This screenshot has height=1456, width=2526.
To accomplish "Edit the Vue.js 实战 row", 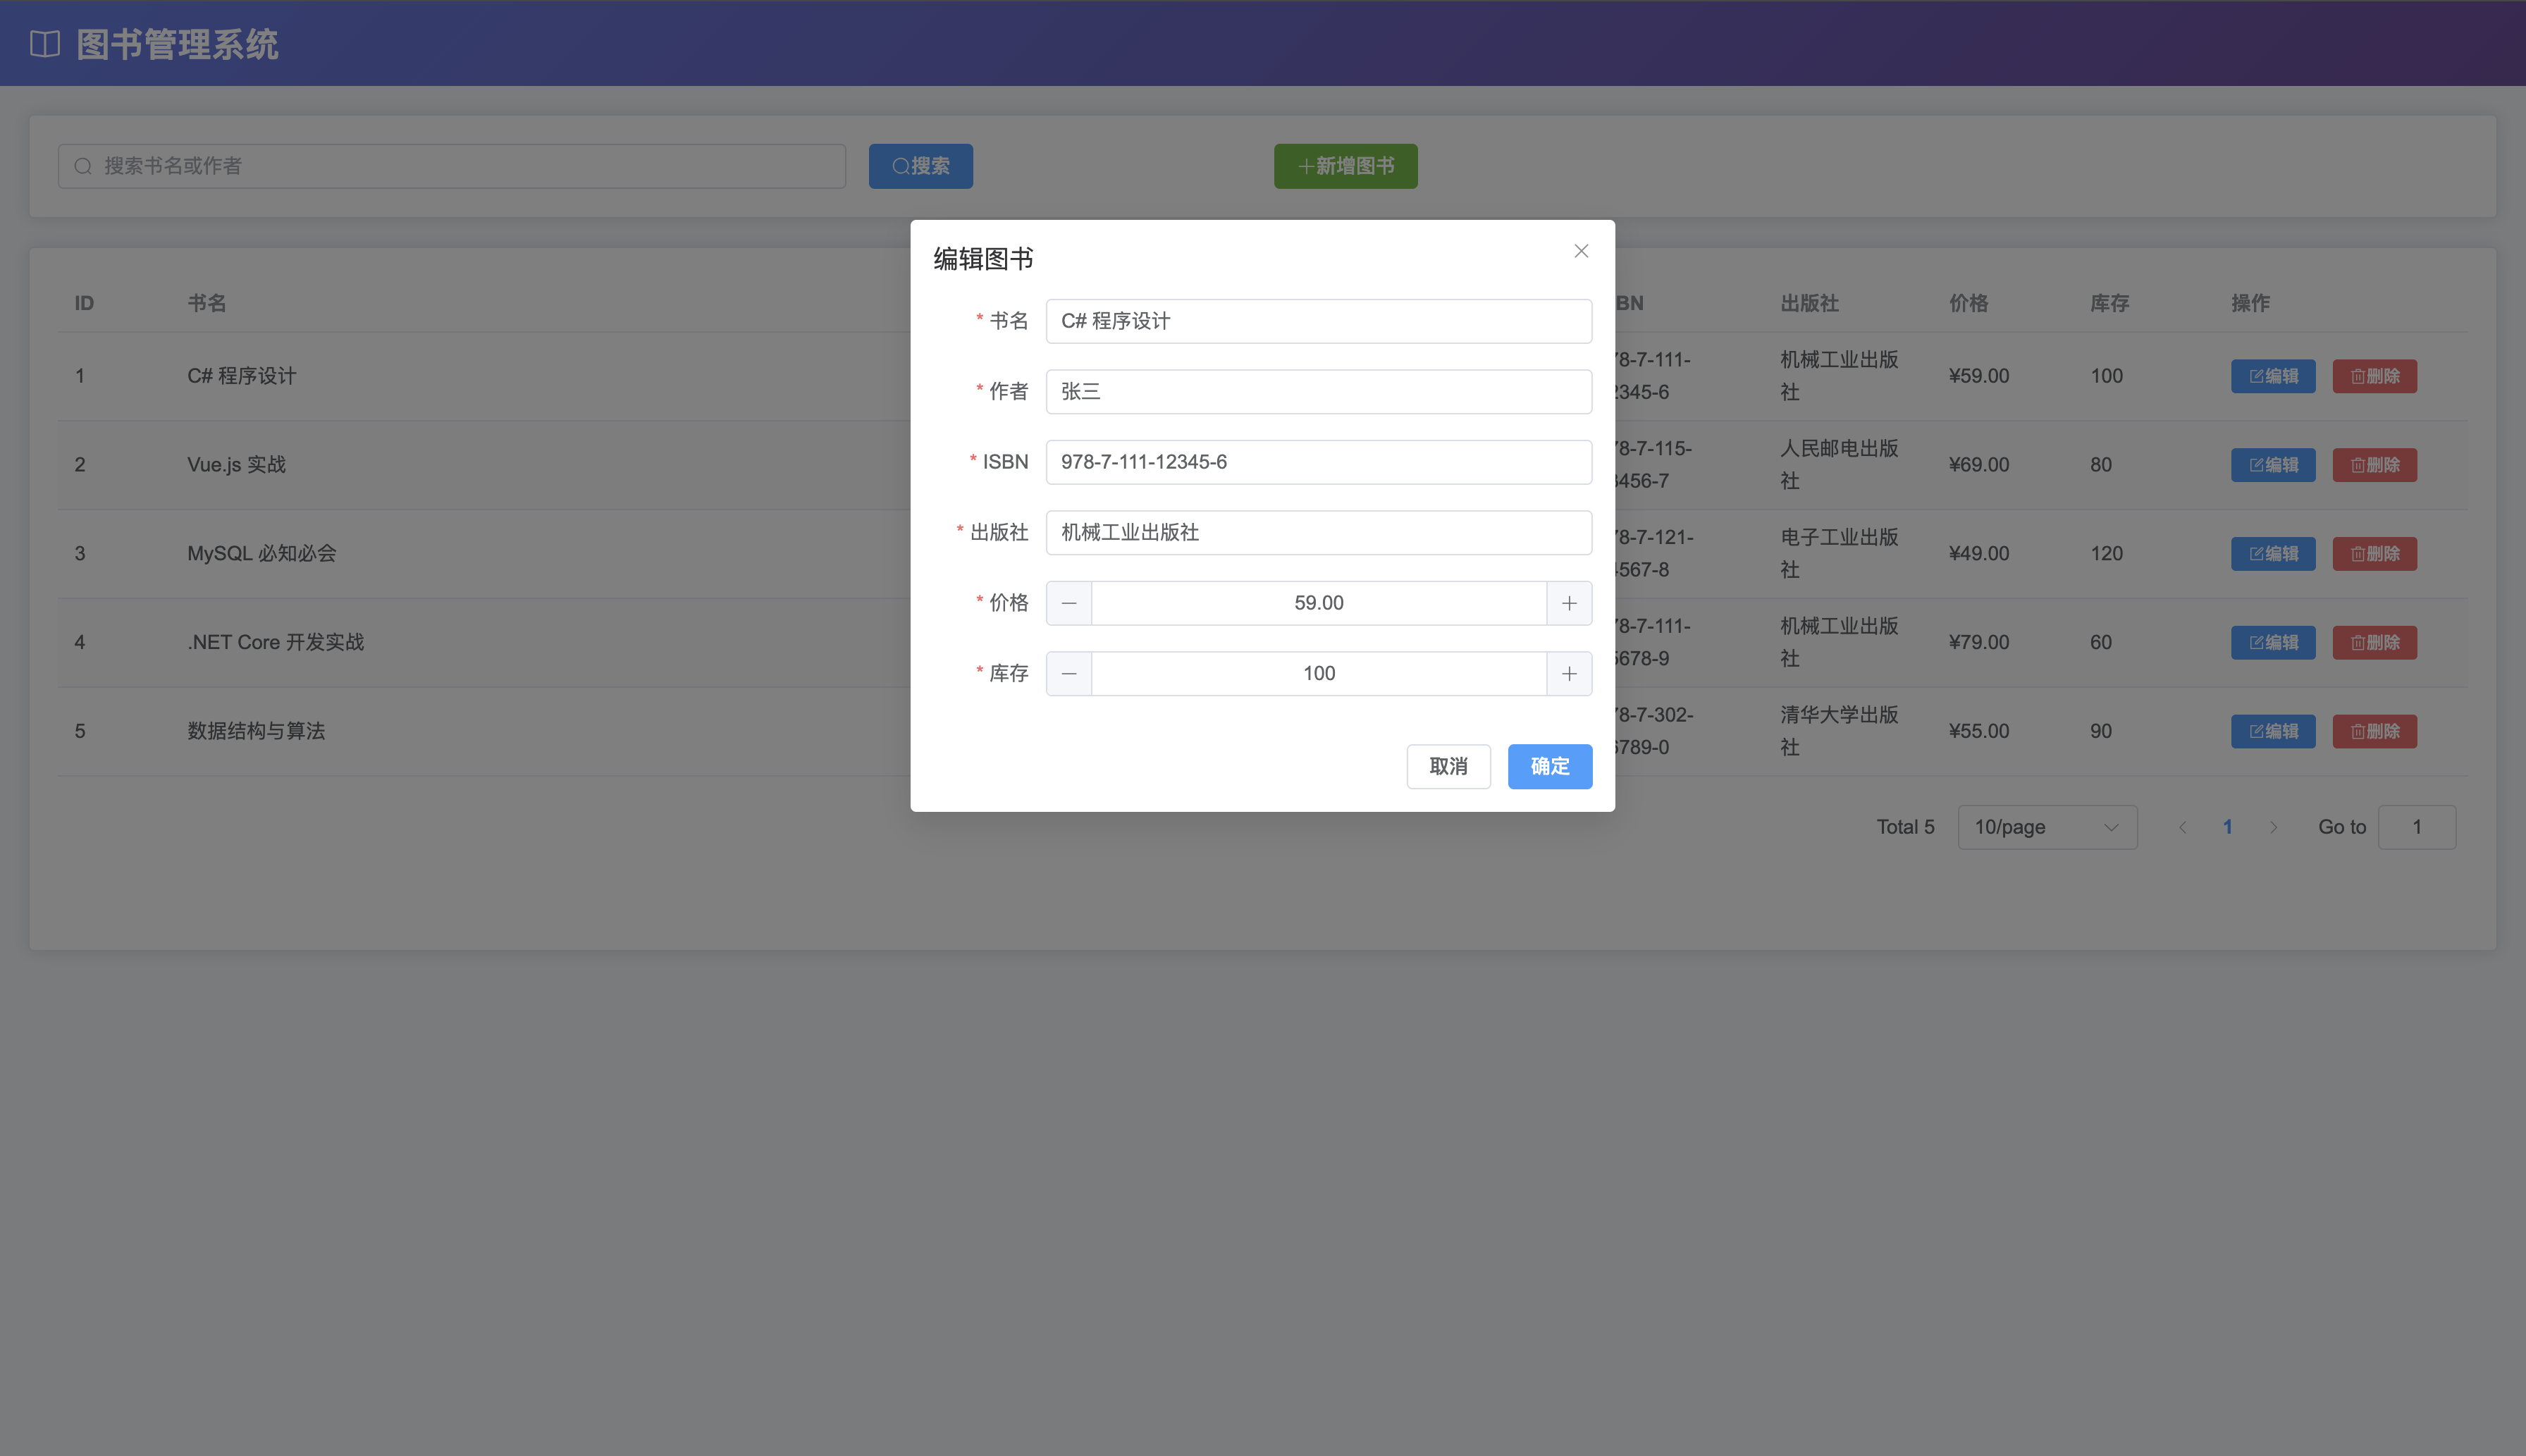I will [x=2273, y=465].
